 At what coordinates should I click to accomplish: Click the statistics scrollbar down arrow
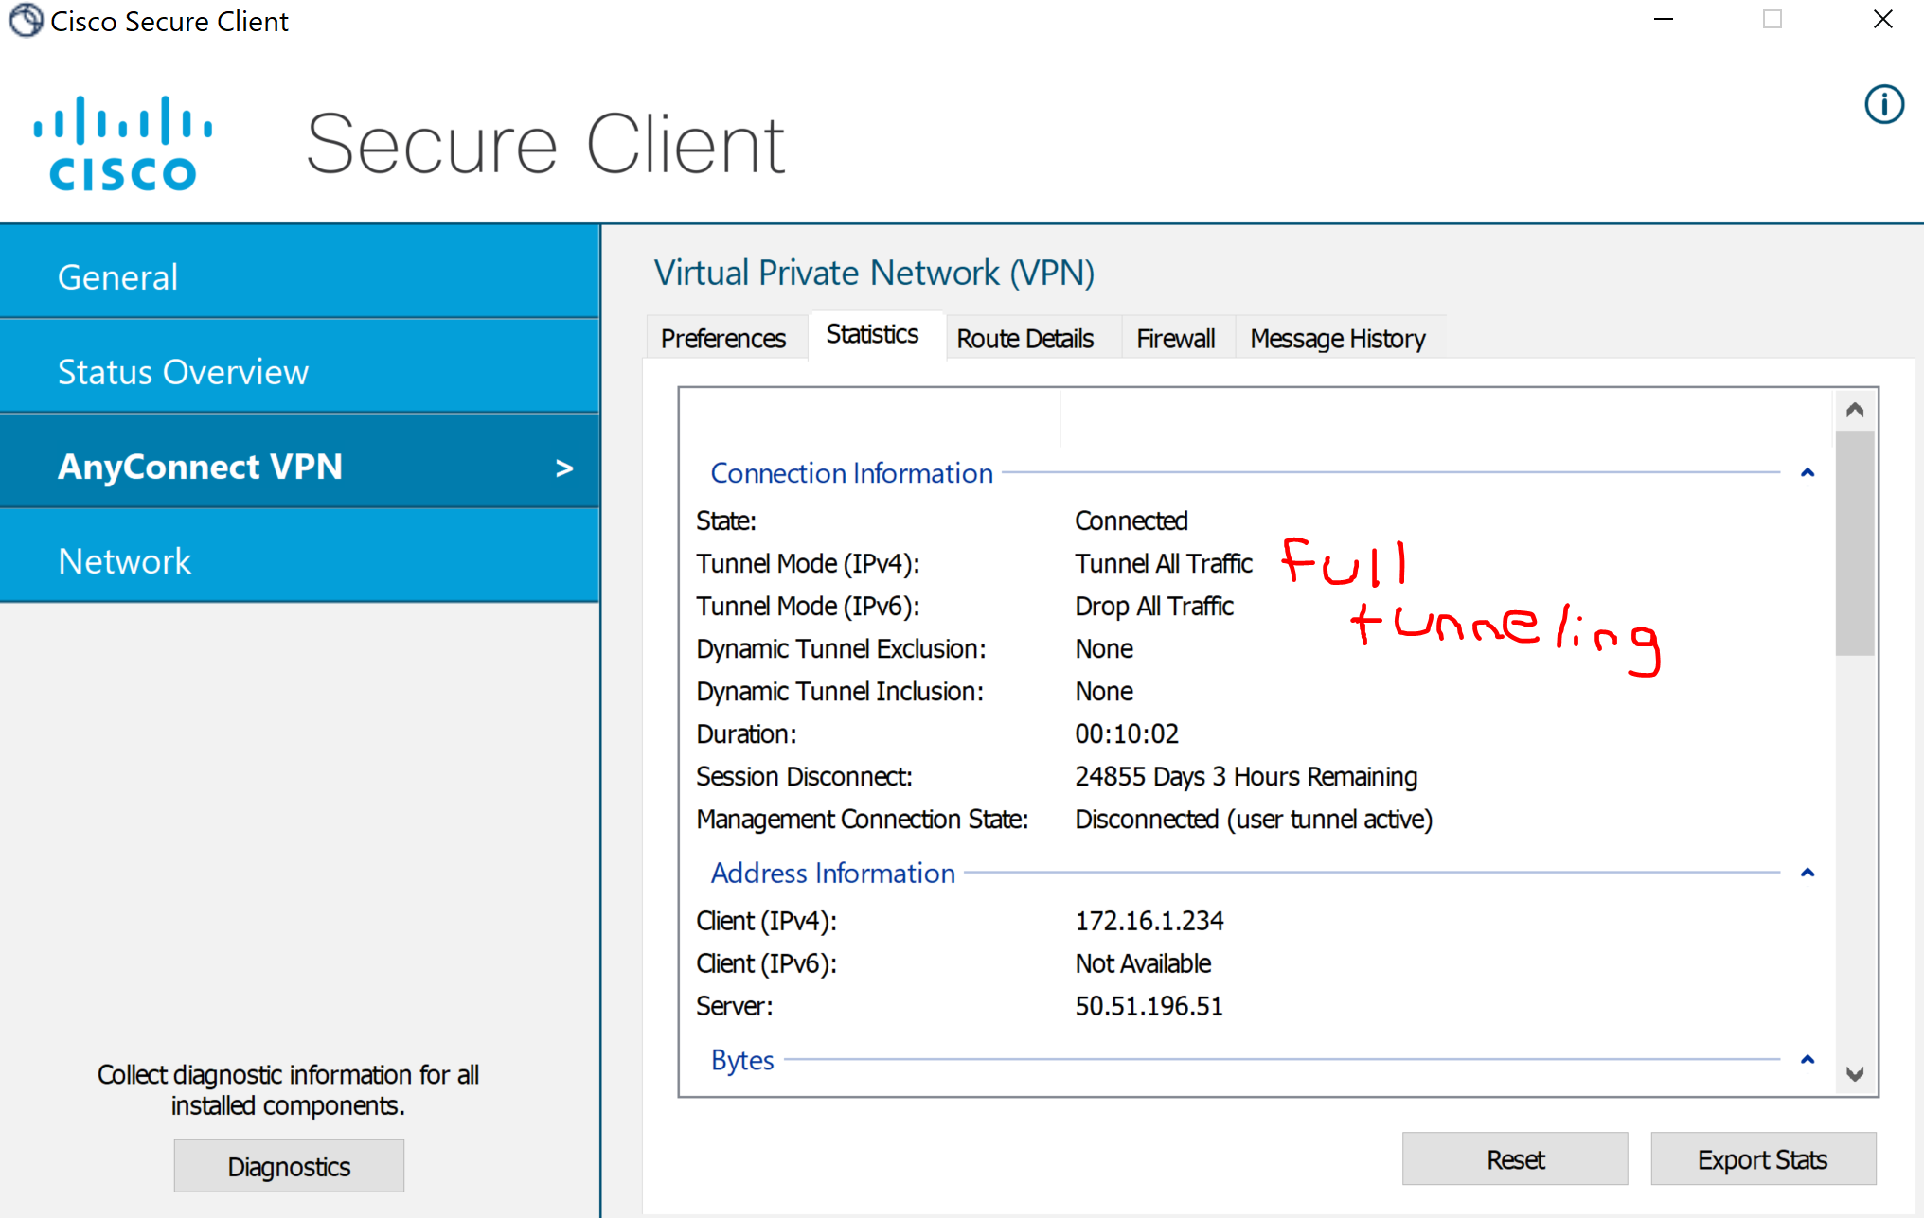click(1855, 1074)
